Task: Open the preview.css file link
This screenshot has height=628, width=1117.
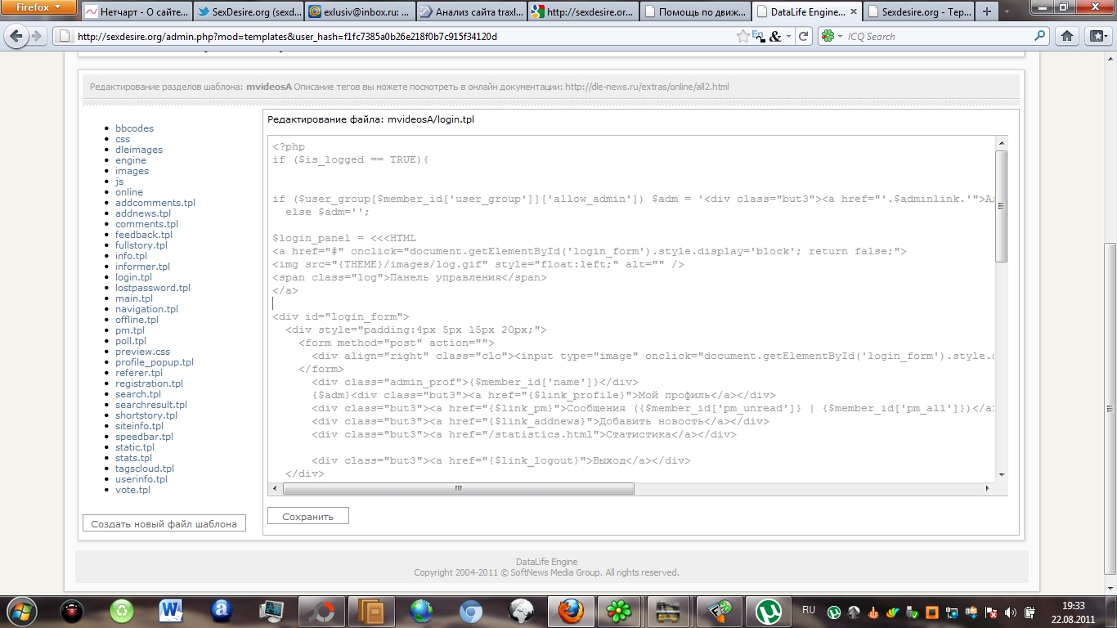Action: [142, 352]
